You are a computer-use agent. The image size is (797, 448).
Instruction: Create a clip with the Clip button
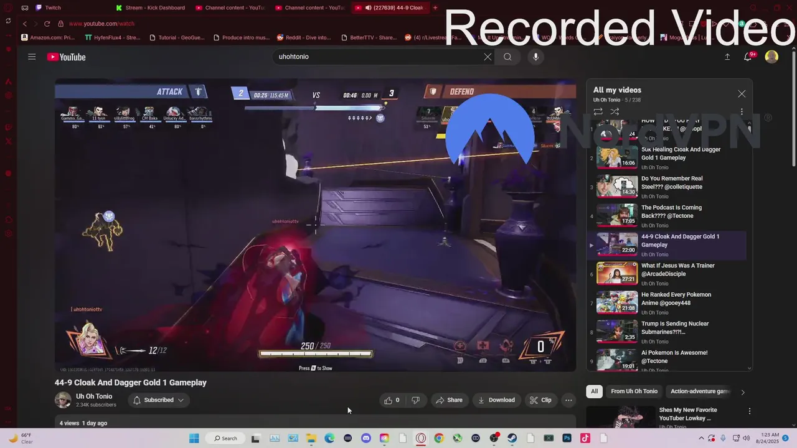click(x=540, y=400)
